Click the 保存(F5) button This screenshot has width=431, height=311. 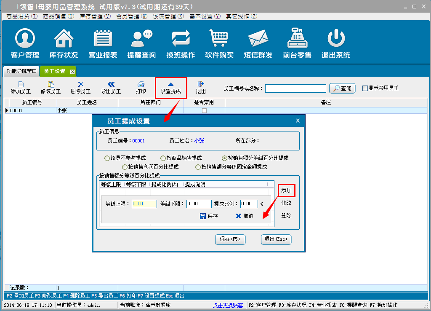230,239
